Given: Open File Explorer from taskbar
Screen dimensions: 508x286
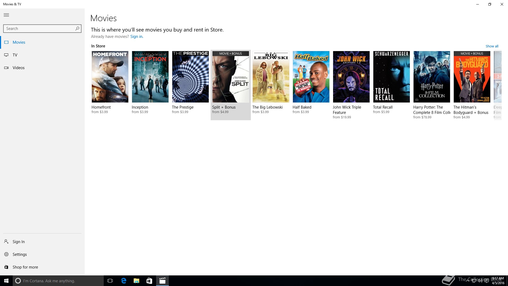Looking at the screenshot, I should [136, 281].
